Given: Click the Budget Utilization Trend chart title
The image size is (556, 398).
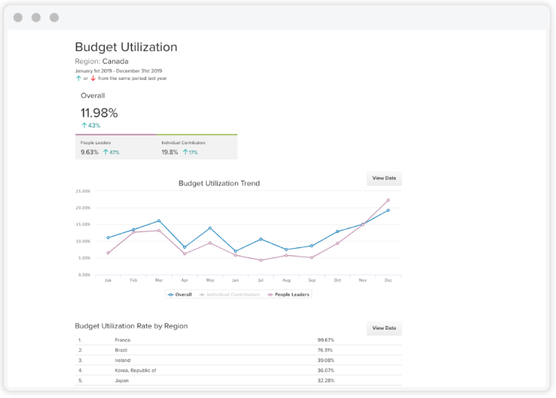Looking at the screenshot, I should tap(219, 184).
